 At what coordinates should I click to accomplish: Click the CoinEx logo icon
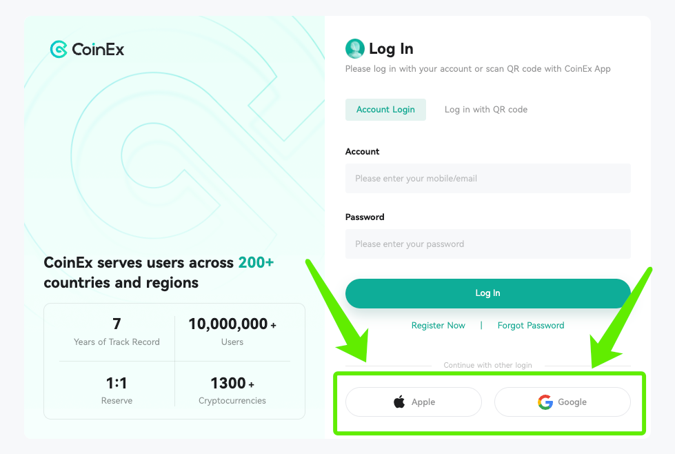(59, 49)
